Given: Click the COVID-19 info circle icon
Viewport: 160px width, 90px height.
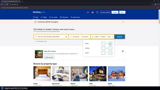Looking at the screenshot, I should (x=35, y=22).
